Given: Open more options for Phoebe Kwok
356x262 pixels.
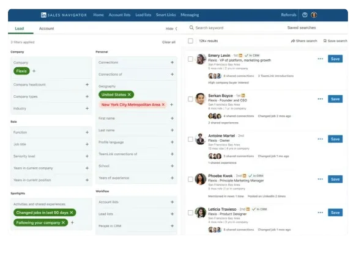Looking at the screenshot, I should point(321,180).
